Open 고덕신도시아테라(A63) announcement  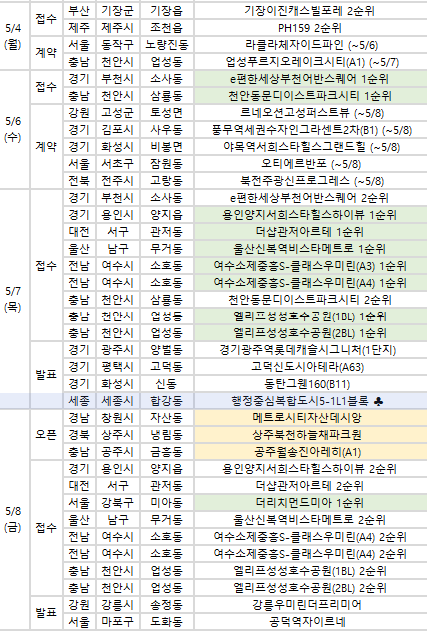click(310, 367)
